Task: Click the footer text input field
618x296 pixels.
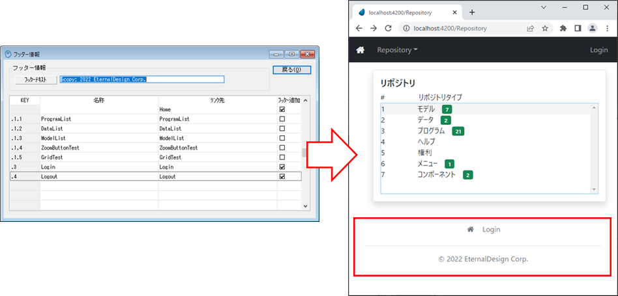Action: pyautogui.click(x=142, y=79)
